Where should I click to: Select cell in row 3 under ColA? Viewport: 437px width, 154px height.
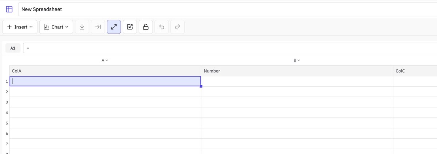click(105, 102)
